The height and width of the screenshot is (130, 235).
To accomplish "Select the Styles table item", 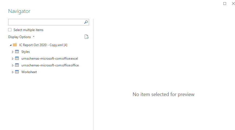I will coord(25,52).
